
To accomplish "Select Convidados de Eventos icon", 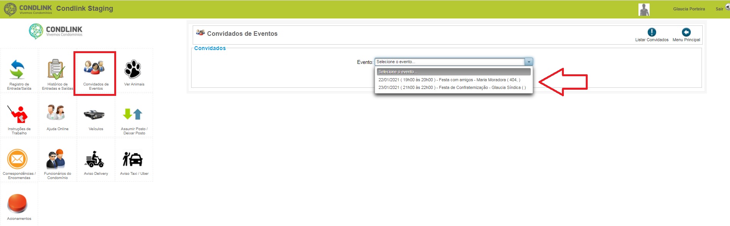I will 95,67.
